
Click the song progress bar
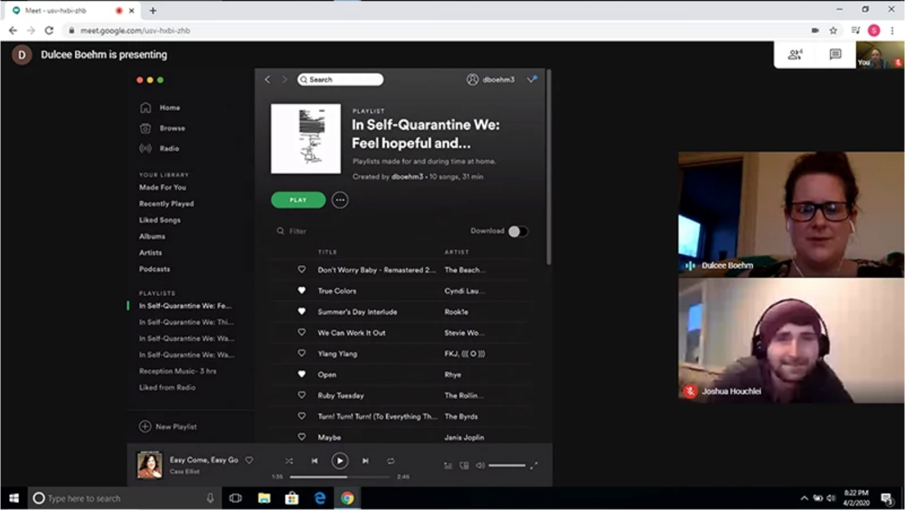(340, 477)
